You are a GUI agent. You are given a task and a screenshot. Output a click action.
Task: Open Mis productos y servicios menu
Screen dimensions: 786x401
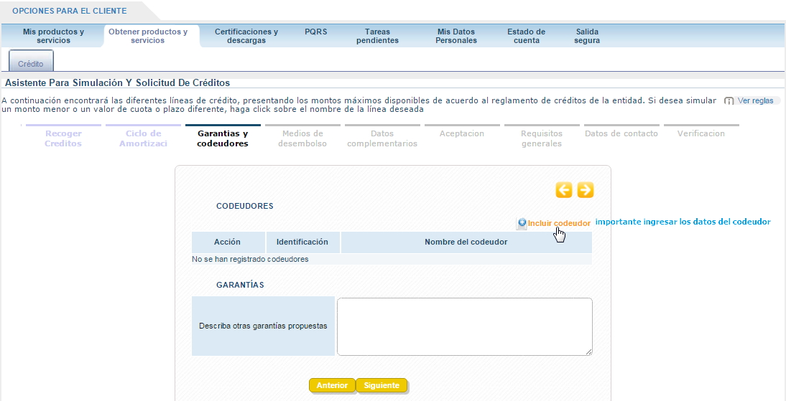point(53,37)
